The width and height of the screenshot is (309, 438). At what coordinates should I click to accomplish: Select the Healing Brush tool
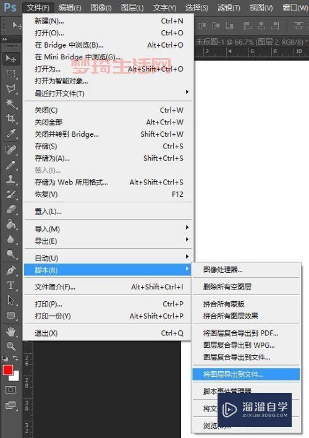point(11,150)
